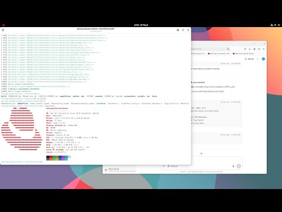282x212 pixels.
Task: Open the Firefox downloads panel
Action: pos(250,49)
